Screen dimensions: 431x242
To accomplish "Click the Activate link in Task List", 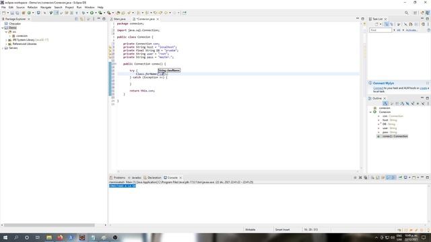I will click(x=411, y=30).
